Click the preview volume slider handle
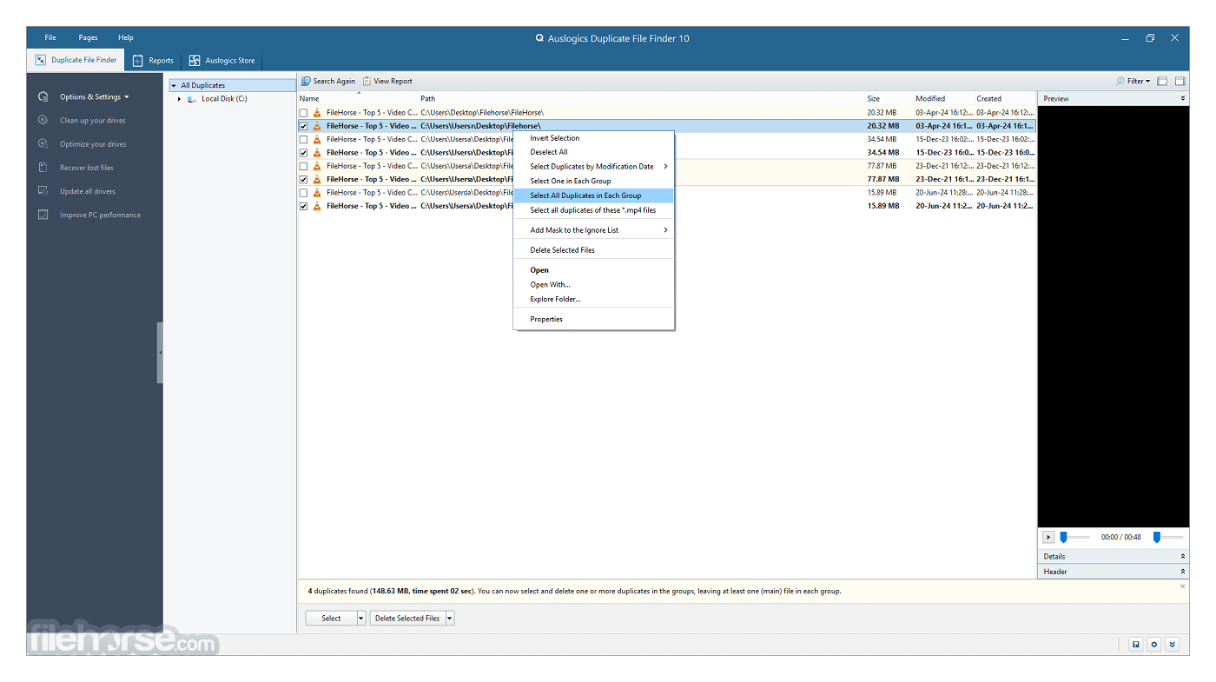This screenshot has height=682, width=1216. tap(1156, 538)
